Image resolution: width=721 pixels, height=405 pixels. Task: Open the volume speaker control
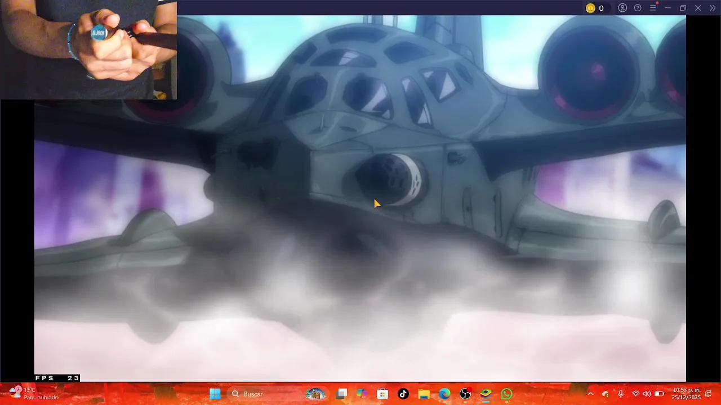click(x=647, y=394)
